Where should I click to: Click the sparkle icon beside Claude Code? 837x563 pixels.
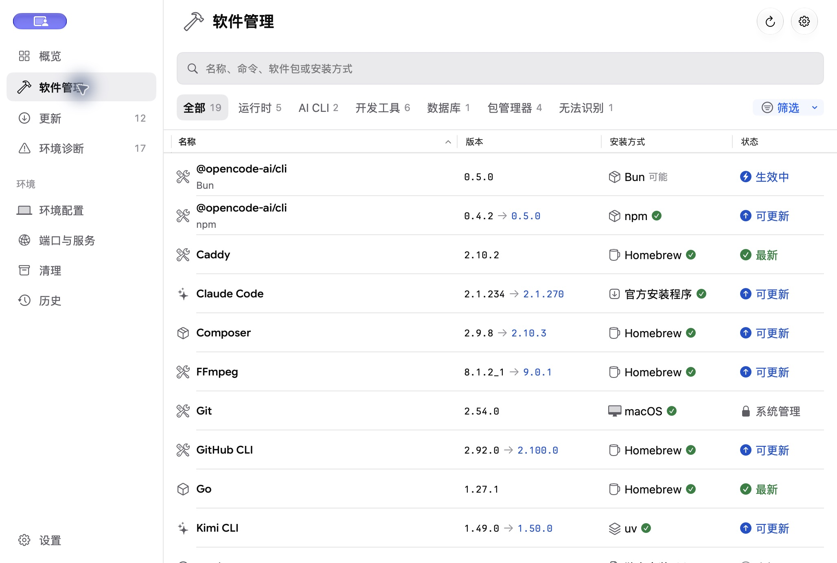(x=183, y=294)
